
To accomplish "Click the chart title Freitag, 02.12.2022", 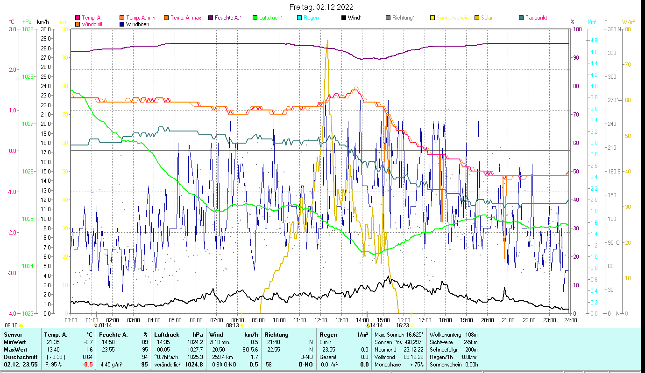I will [321, 7].
